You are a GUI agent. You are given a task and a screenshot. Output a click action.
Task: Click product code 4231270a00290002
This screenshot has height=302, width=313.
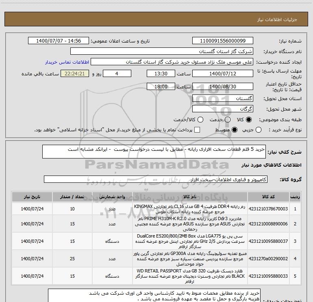click(268, 259)
